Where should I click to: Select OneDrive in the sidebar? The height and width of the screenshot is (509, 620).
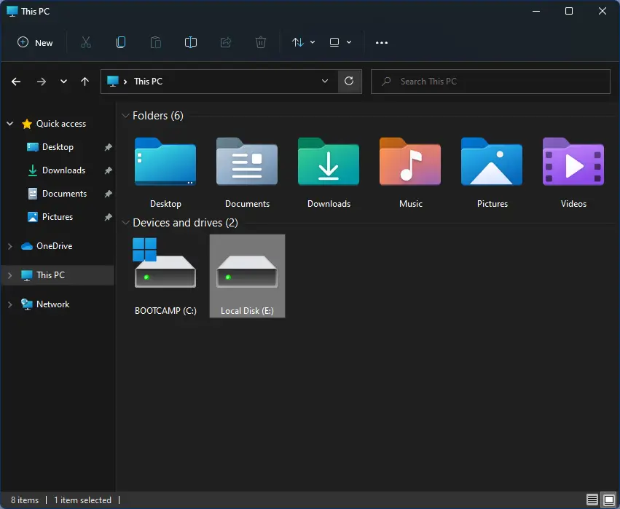point(54,246)
